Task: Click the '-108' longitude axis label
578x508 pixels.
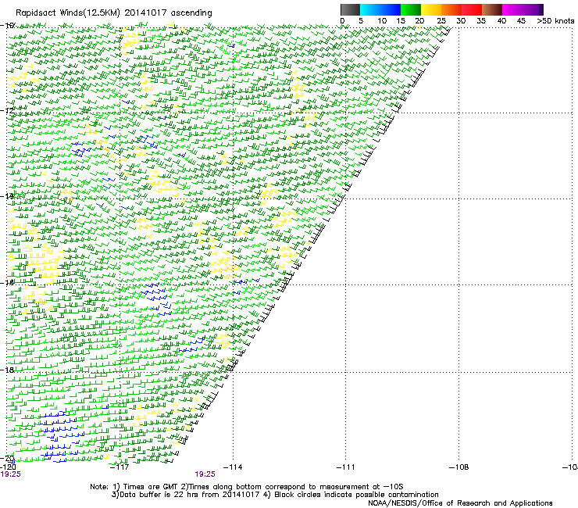Action: pos(459,467)
